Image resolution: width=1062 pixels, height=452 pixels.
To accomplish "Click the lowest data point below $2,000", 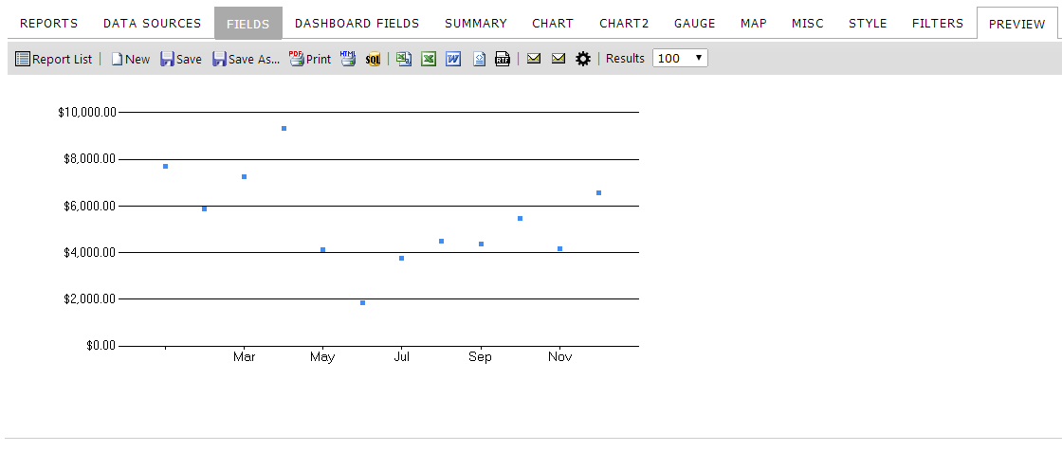I will tap(362, 302).
